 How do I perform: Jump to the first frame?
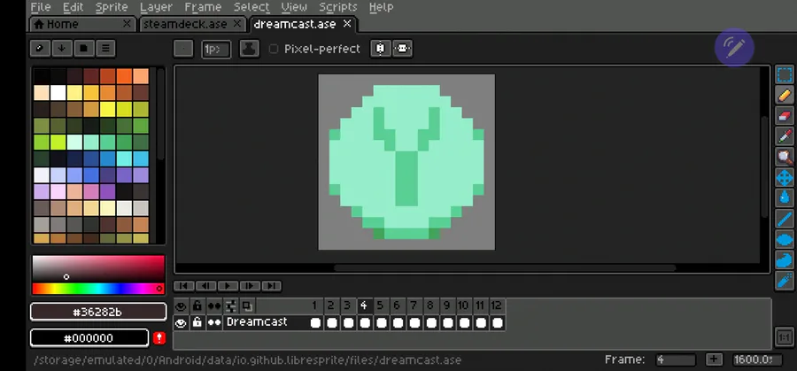183,286
